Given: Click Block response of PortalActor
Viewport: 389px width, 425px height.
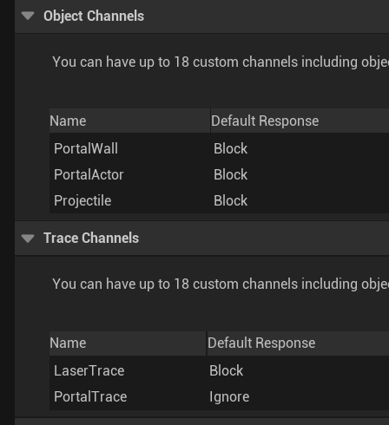Looking at the screenshot, I should coord(231,174).
